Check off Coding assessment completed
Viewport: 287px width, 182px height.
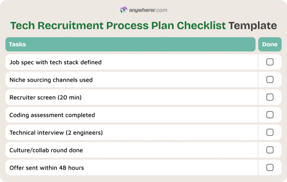pos(270,115)
